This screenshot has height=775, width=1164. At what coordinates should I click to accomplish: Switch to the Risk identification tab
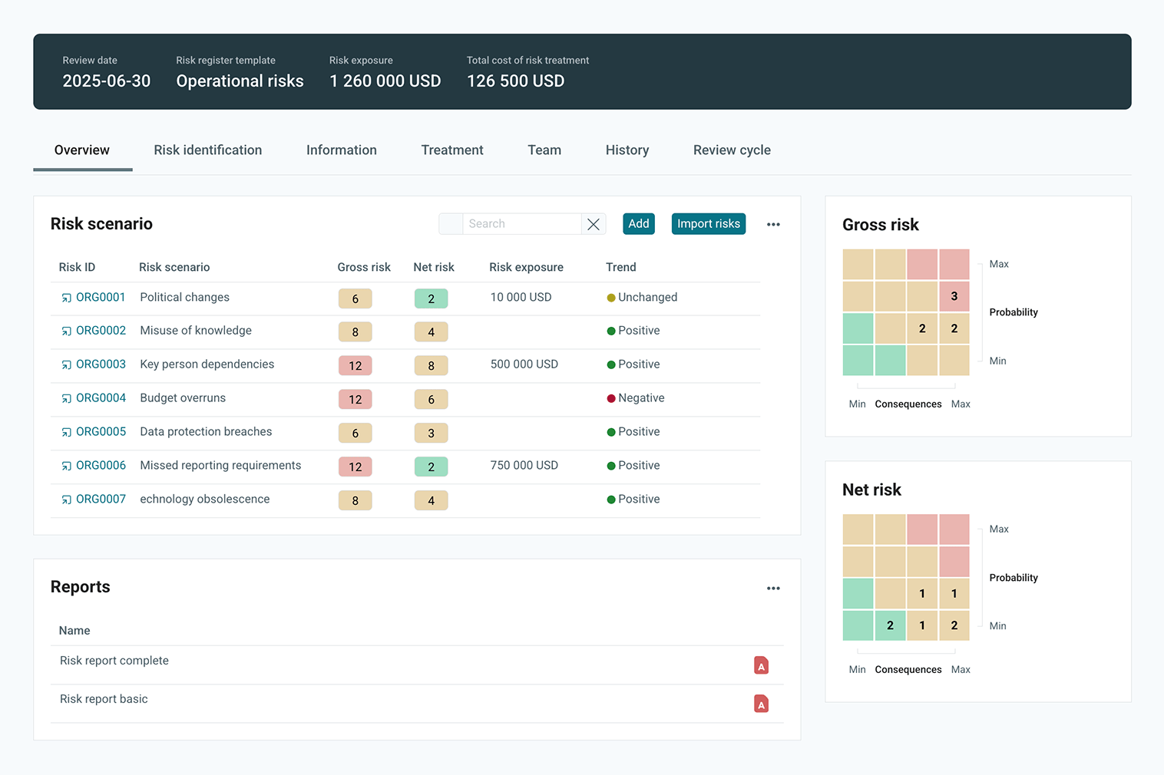tap(207, 150)
